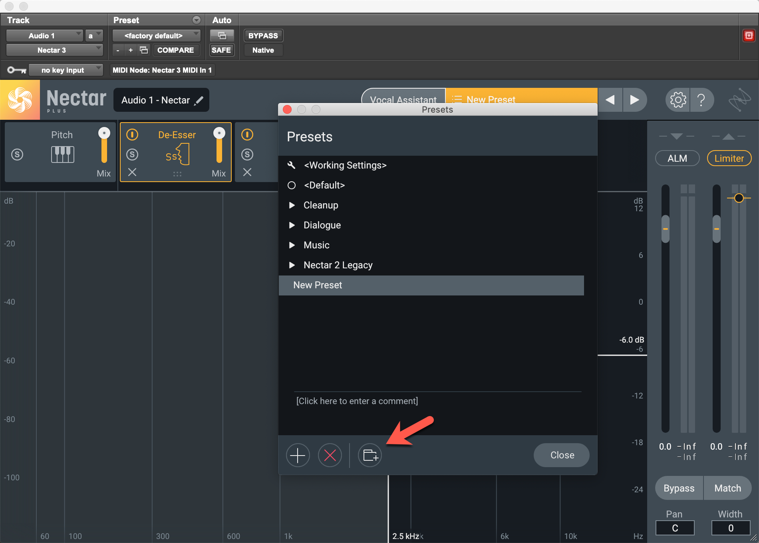Adjust the input gain fader handle

[666, 229]
